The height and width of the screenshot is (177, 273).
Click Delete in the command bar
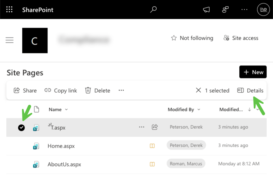pos(98,90)
